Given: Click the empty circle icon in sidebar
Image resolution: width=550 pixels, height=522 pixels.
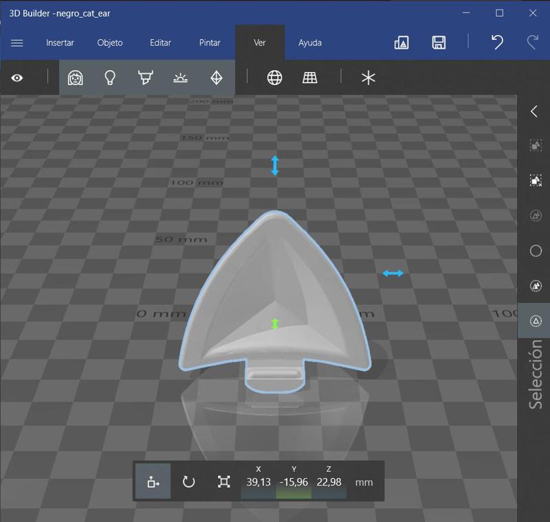Looking at the screenshot, I should 536,251.
